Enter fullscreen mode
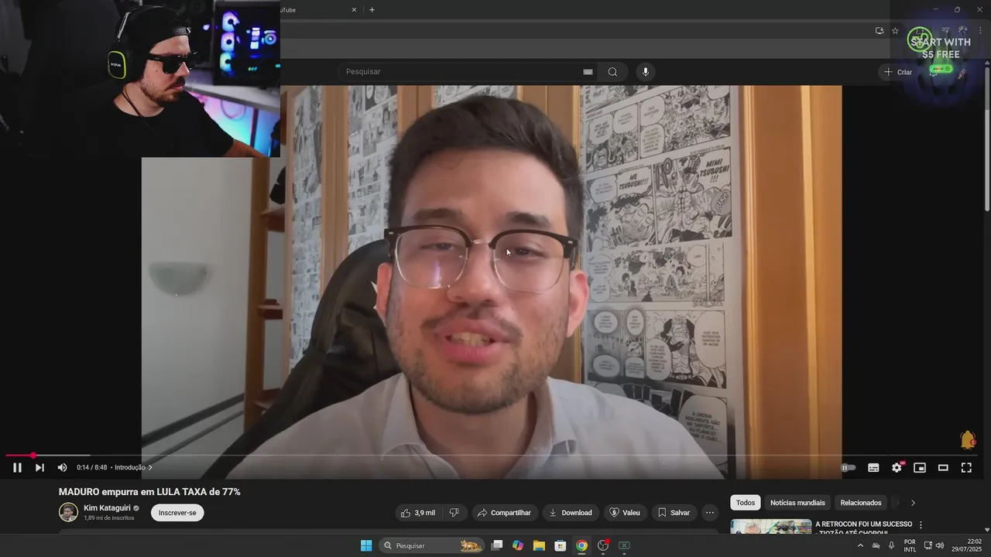 click(966, 467)
